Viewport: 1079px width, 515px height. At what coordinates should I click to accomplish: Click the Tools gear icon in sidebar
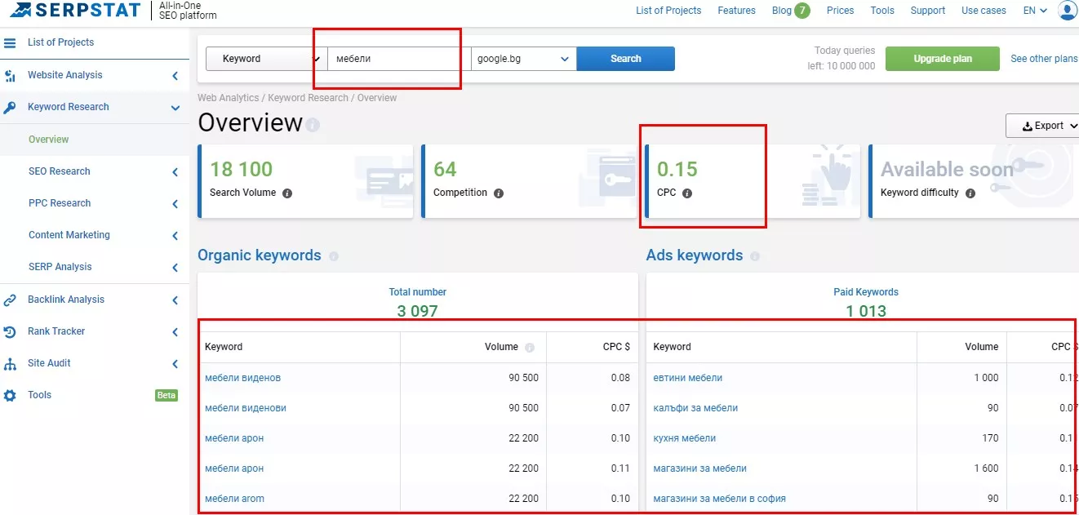10,395
